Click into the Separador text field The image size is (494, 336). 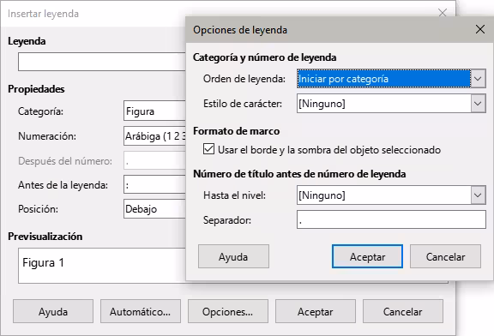(391, 219)
